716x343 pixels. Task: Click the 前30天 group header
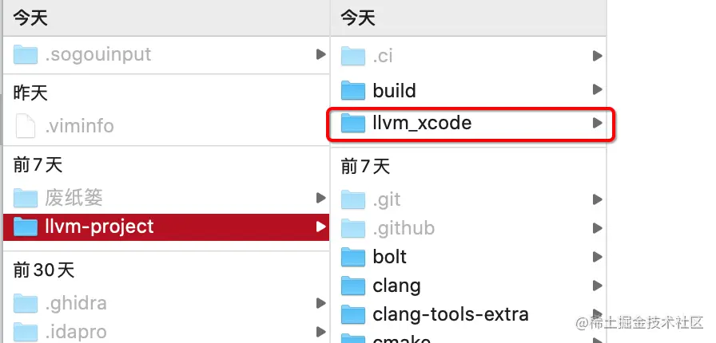pos(43,270)
